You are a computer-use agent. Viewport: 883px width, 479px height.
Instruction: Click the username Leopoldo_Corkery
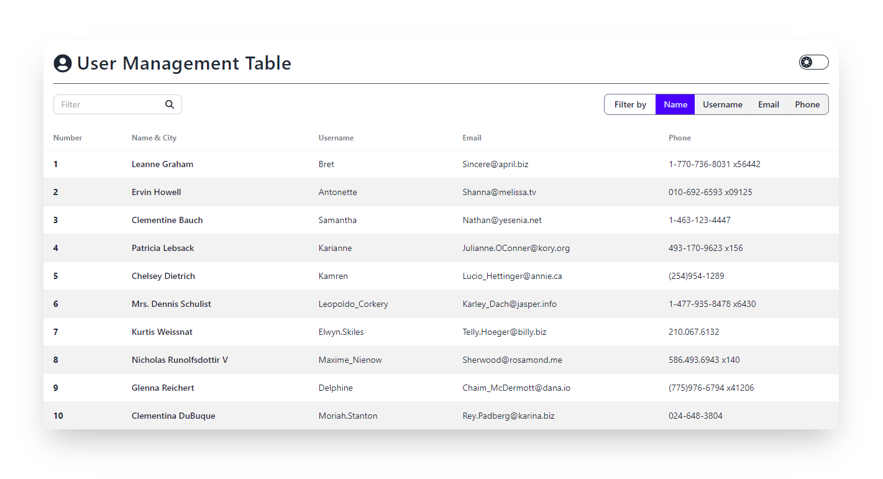click(354, 304)
